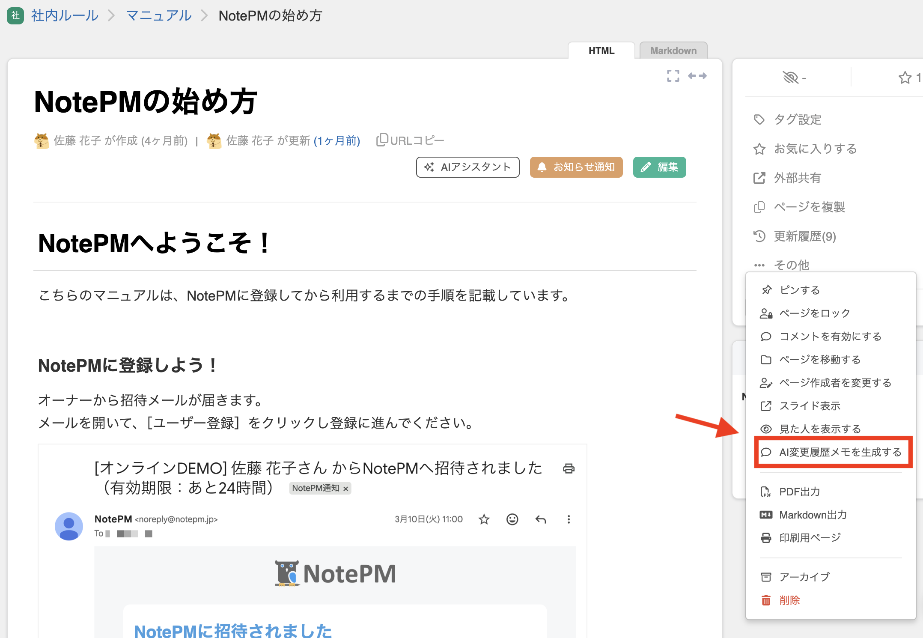
Task: Open the 社内ルール breadcrumb link
Action: pyautogui.click(x=65, y=15)
